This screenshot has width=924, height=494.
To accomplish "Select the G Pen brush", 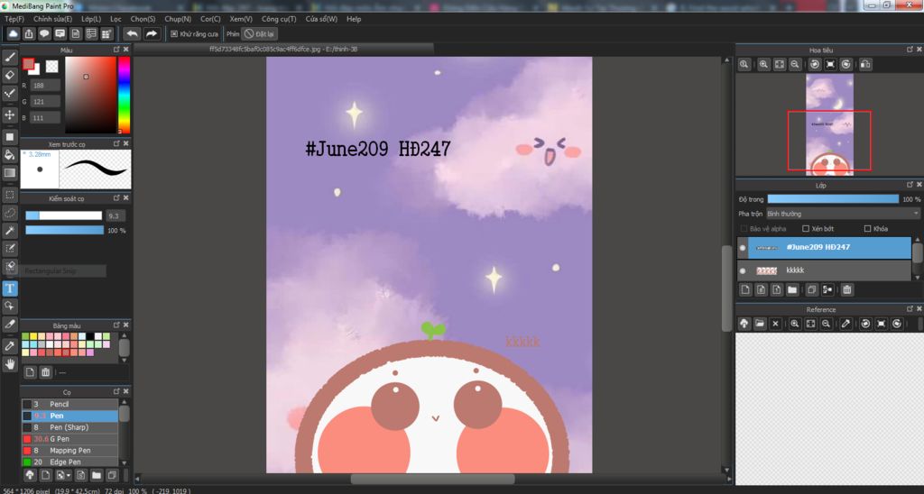I will coord(70,439).
